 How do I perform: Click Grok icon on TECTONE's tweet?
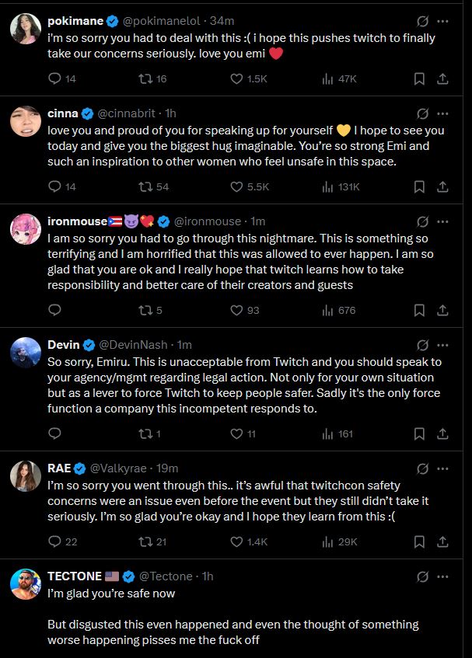click(422, 576)
